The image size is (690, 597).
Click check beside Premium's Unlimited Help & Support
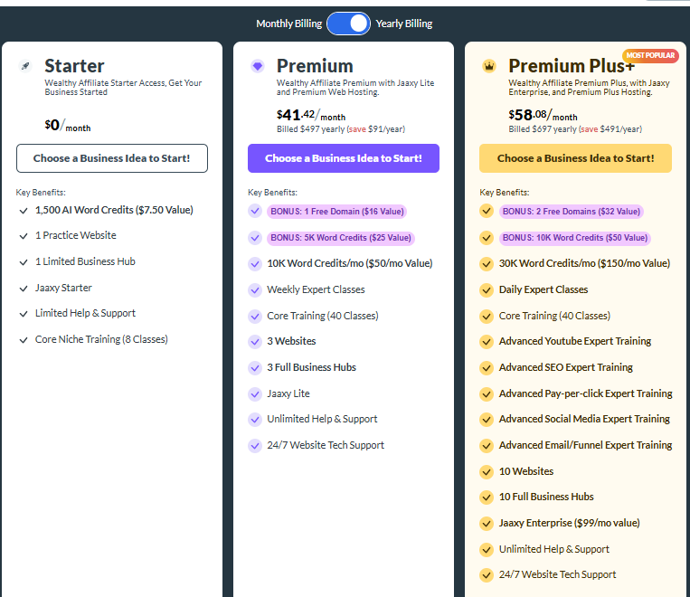[255, 420]
